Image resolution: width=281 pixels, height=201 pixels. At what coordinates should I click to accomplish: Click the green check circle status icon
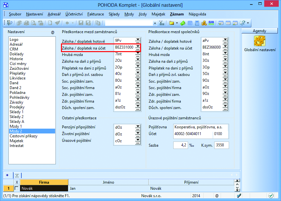(271, 196)
